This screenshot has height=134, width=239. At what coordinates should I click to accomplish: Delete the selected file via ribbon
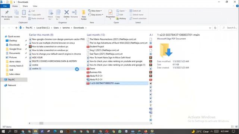[x=66, y=13]
